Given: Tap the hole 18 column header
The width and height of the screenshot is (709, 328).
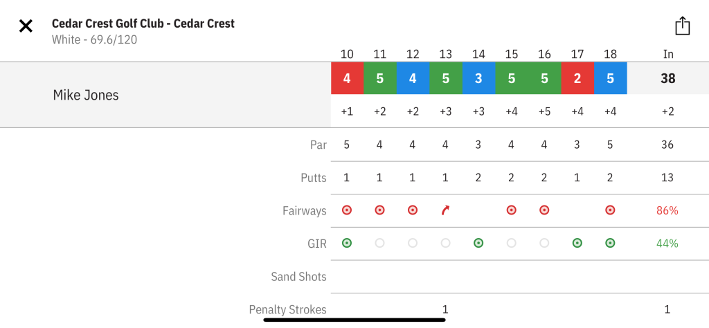Looking at the screenshot, I should [x=610, y=54].
